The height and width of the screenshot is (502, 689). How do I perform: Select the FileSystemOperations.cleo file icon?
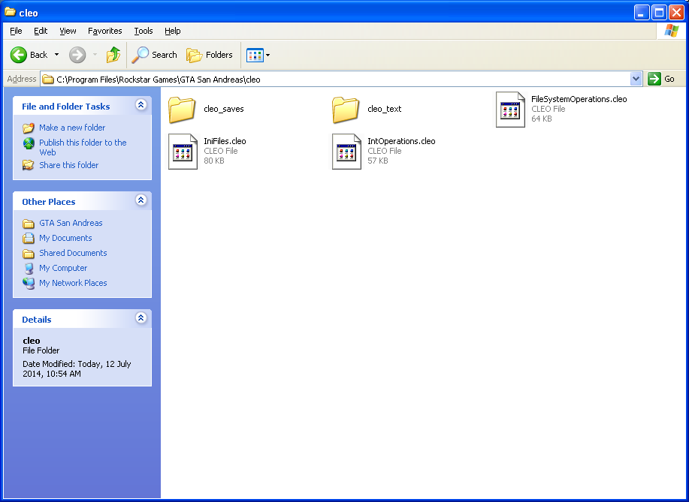(510, 110)
